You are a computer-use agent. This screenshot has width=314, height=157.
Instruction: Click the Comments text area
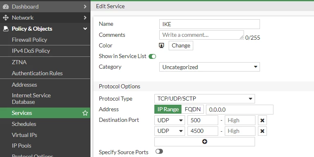(x=201, y=35)
